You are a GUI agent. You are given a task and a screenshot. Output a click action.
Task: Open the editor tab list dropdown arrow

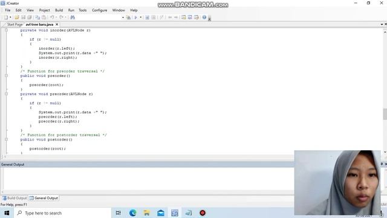pos(382,24)
